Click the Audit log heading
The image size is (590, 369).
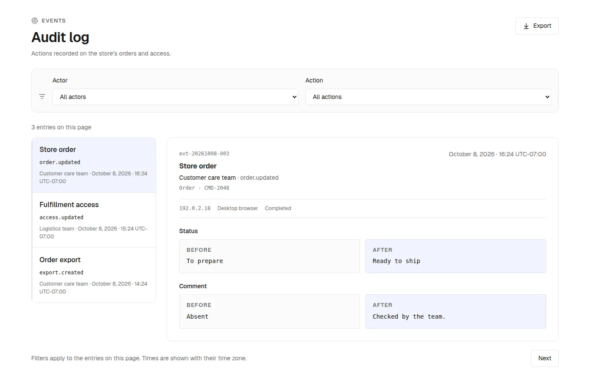60,37
